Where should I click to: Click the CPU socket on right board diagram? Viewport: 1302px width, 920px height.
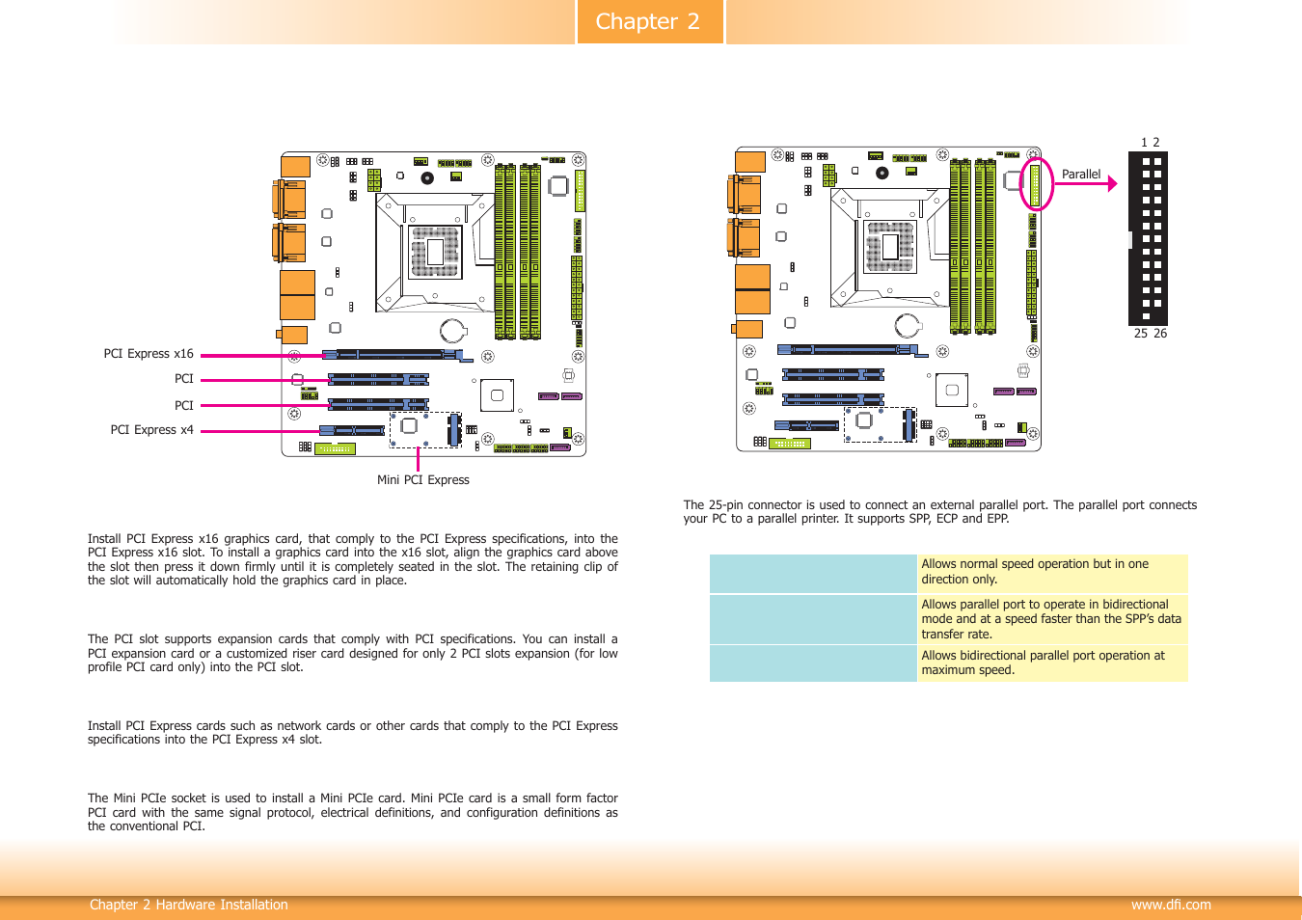[889, 248]
